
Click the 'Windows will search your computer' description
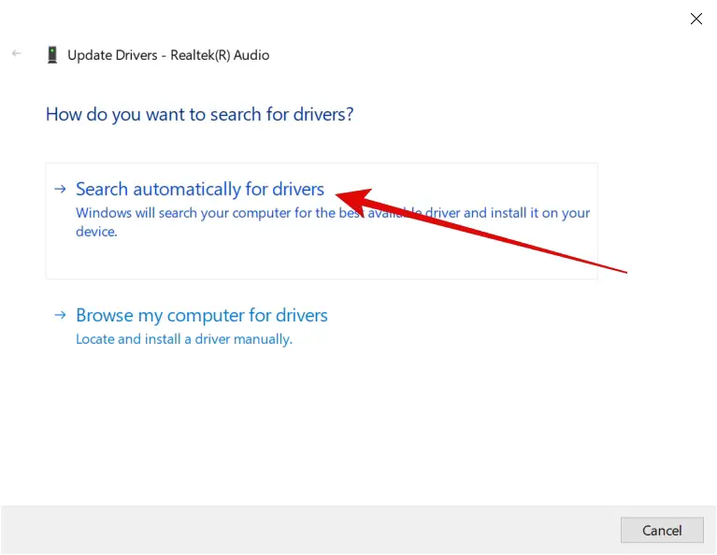click(x=333, y=222)
